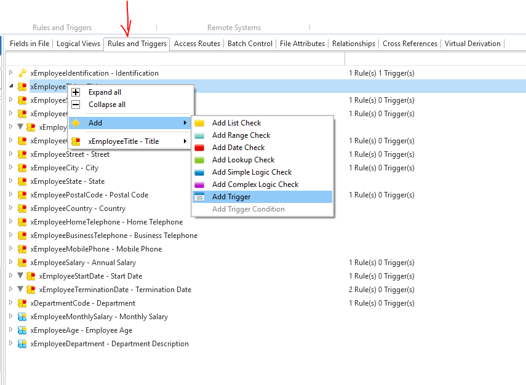Click the field icon beside xEmployeeState

point(22,181)
